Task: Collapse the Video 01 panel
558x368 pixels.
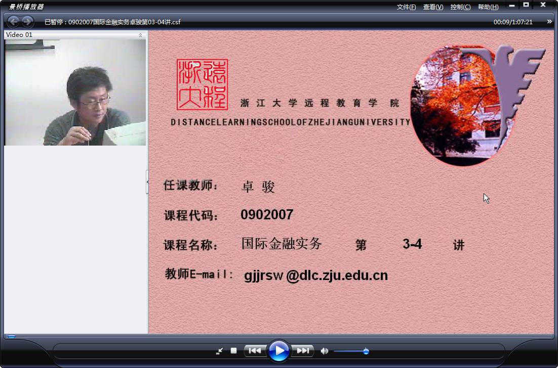Action: click(141, 35)
